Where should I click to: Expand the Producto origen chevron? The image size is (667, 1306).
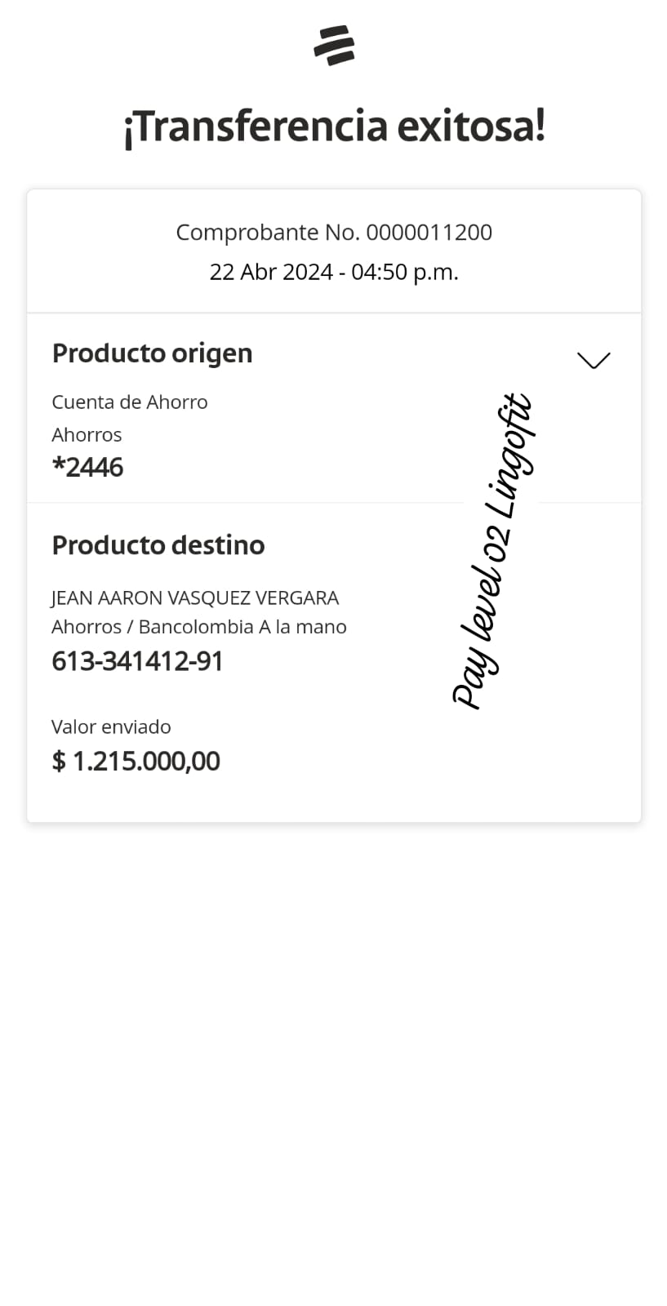point(594,360)
